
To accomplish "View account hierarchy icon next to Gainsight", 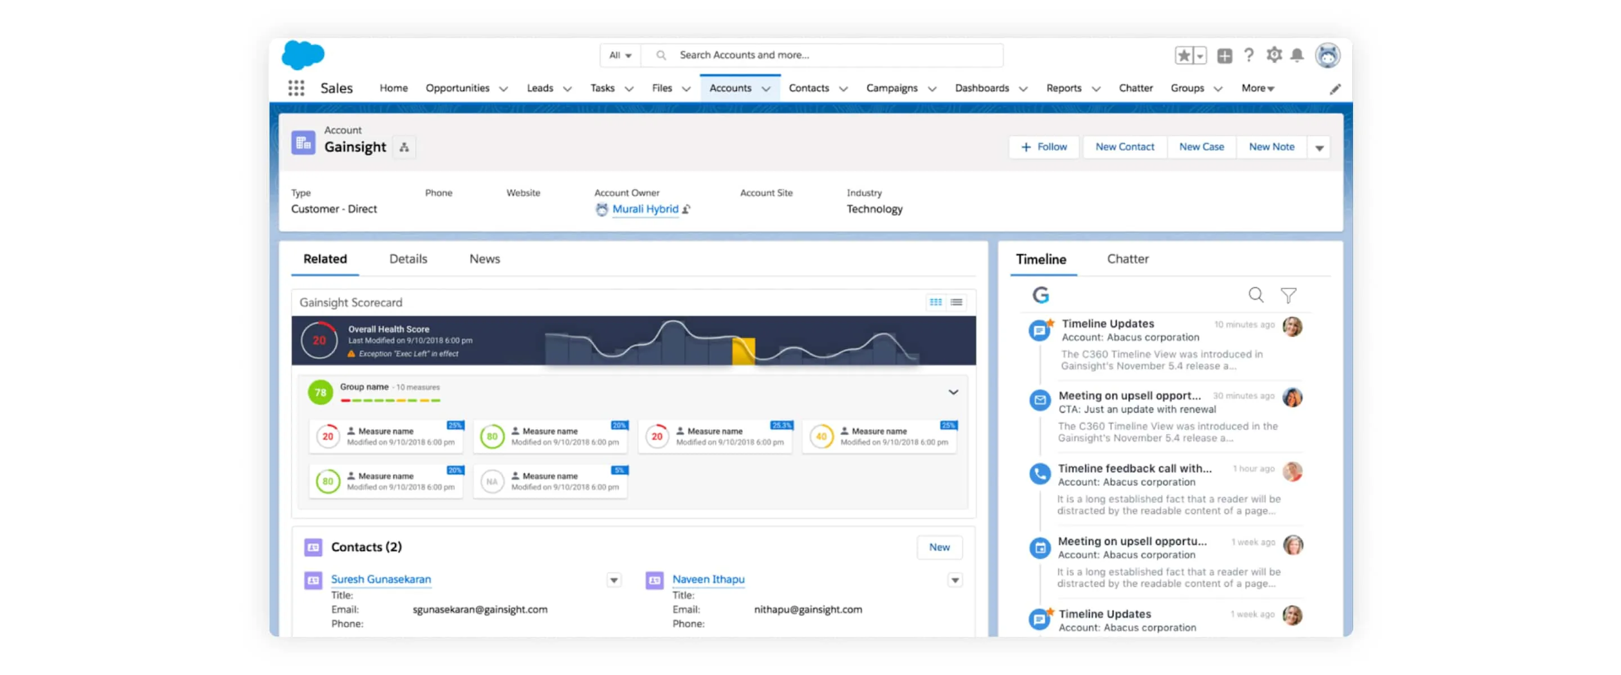I will [404, 147].
